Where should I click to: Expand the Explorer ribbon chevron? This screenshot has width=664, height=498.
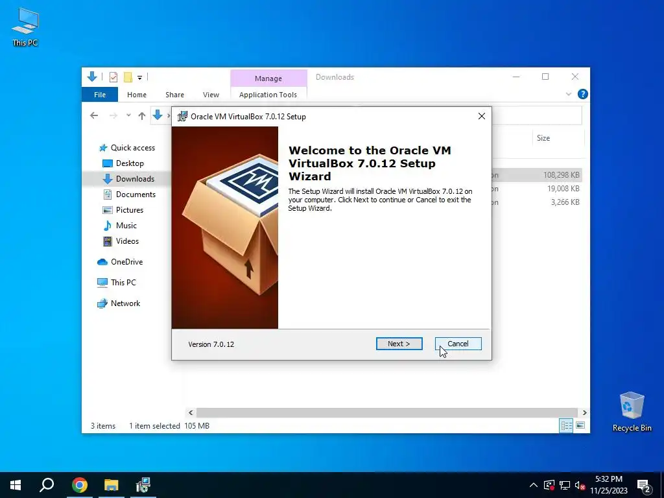click(569, 94)
